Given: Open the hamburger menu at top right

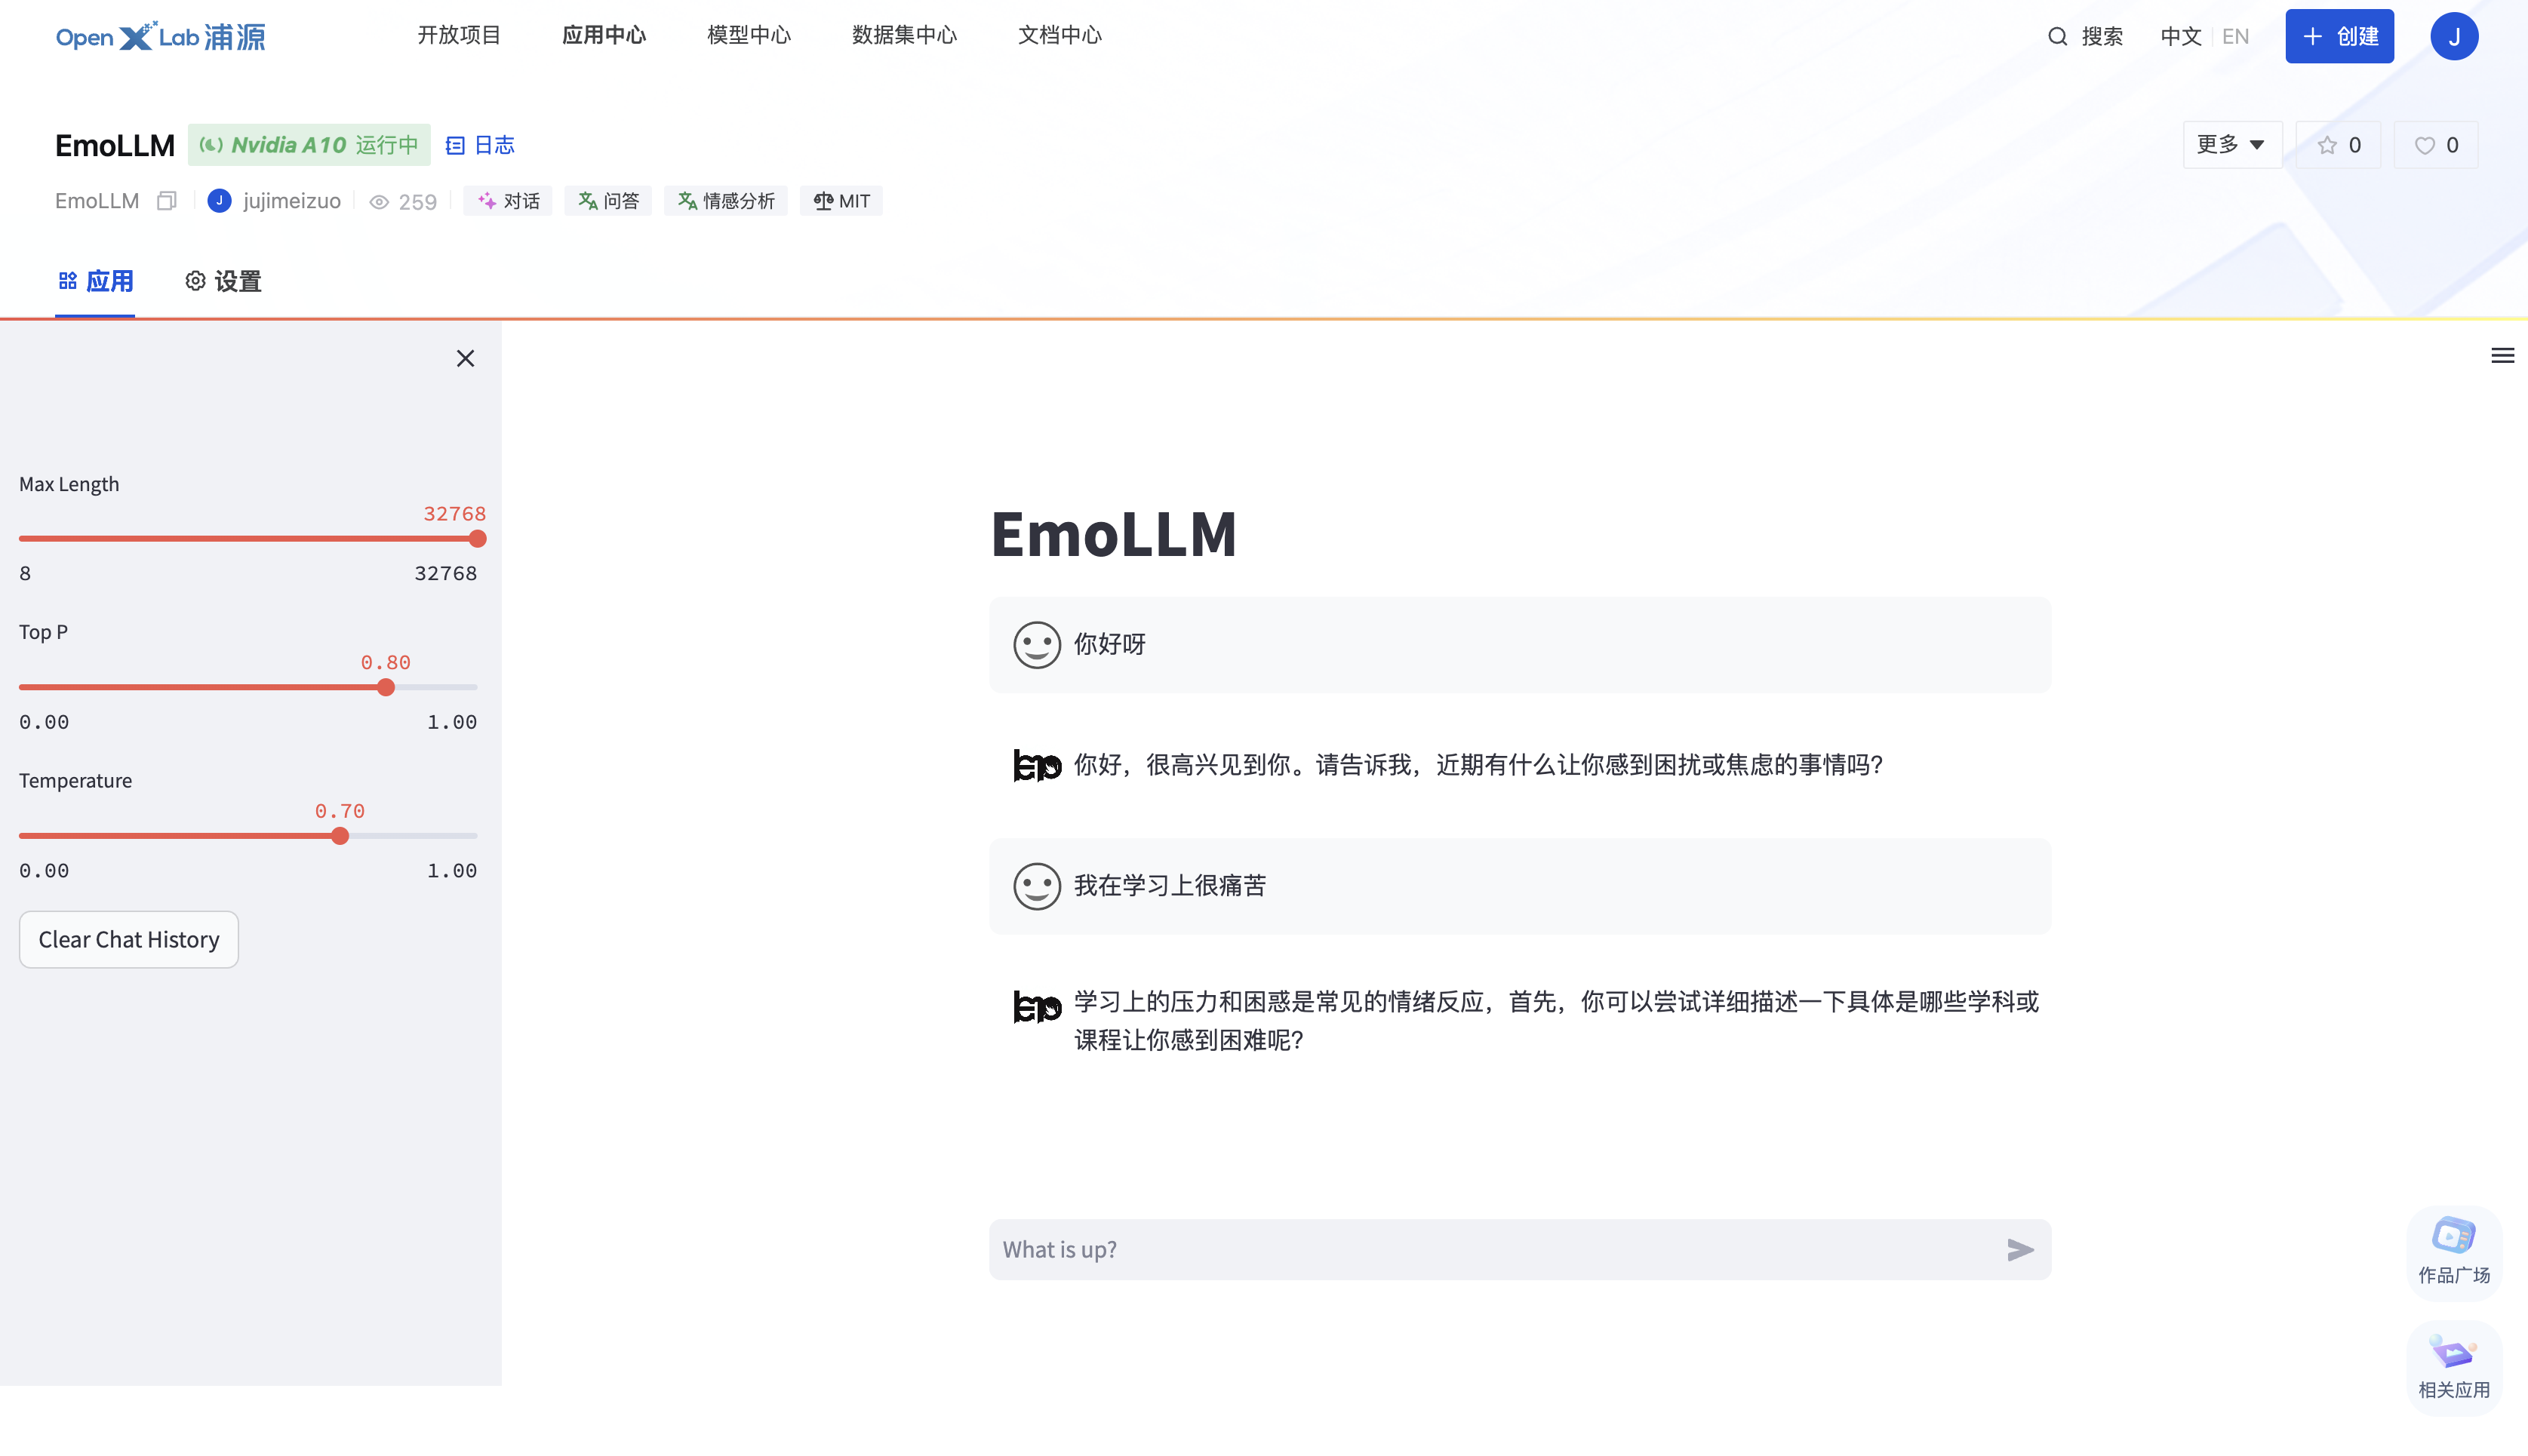Looking at the screenshot, I should (2502, 356).
